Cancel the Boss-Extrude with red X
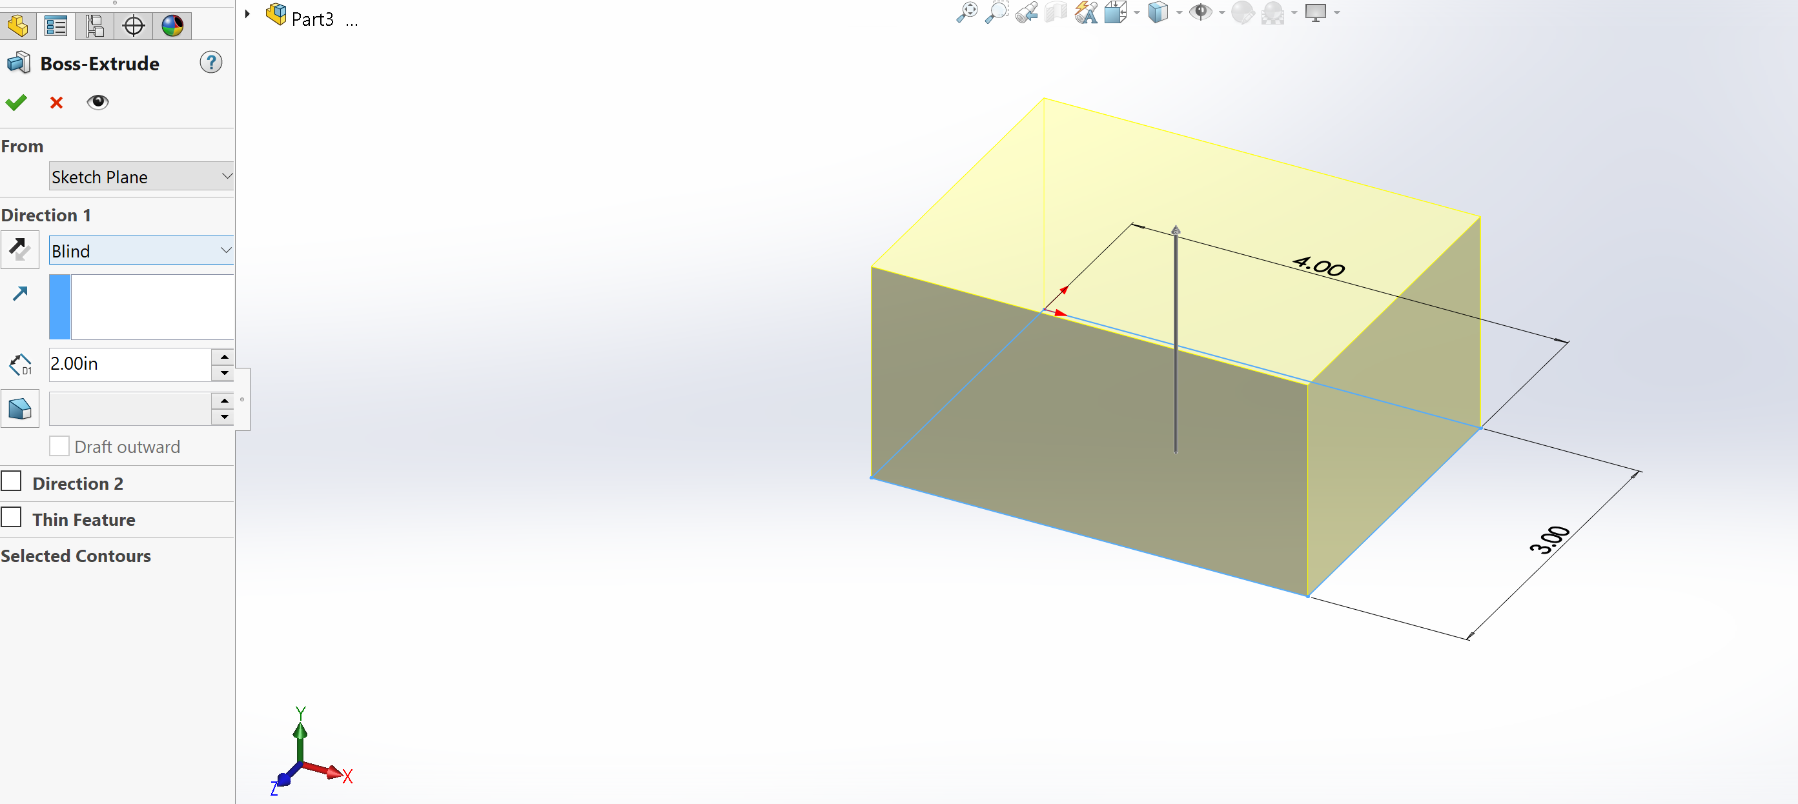Image resolution: width=1798 pixels, height=804 pixels. 57,103
